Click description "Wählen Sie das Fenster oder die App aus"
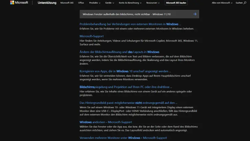Screen dimensions: 250x141 [x=139, y=128]
